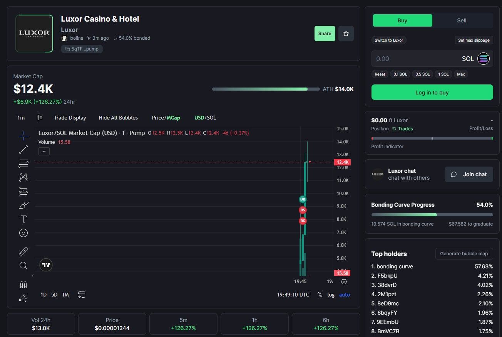Open chart settings gear icon
Screen dimensions: 502x337
[x=344, y=282]
